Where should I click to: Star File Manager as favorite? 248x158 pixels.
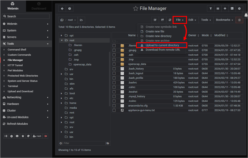point(135,8)
